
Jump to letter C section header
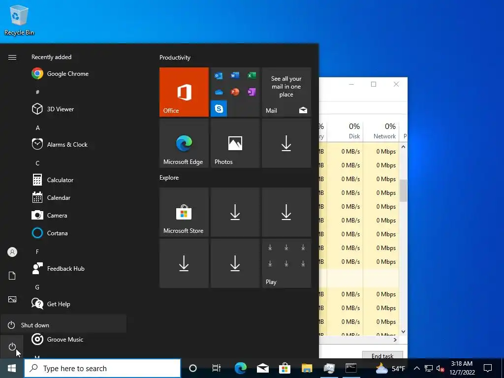tap(37, 163)
